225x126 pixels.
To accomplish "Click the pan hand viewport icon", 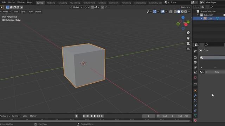I will coord(188,38).
